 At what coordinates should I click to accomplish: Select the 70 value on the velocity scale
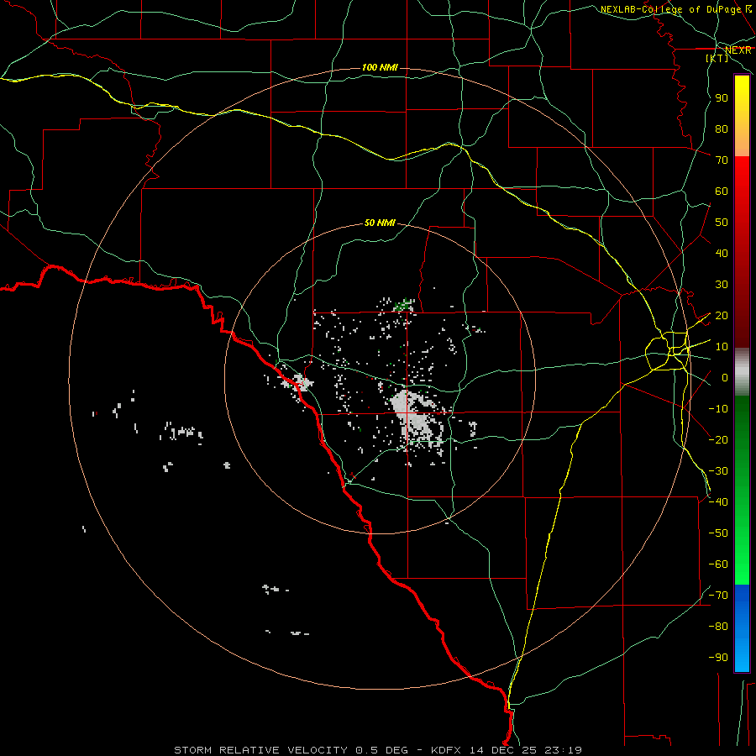coord(722,160)
